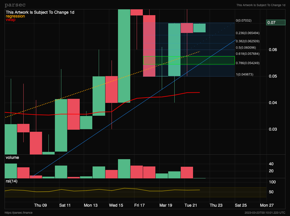Click the Sat 11 date label
The height and width of the screenshot is (216, 290).
pos(65,205)
